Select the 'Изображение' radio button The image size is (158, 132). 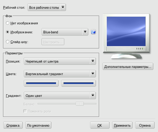8,32
